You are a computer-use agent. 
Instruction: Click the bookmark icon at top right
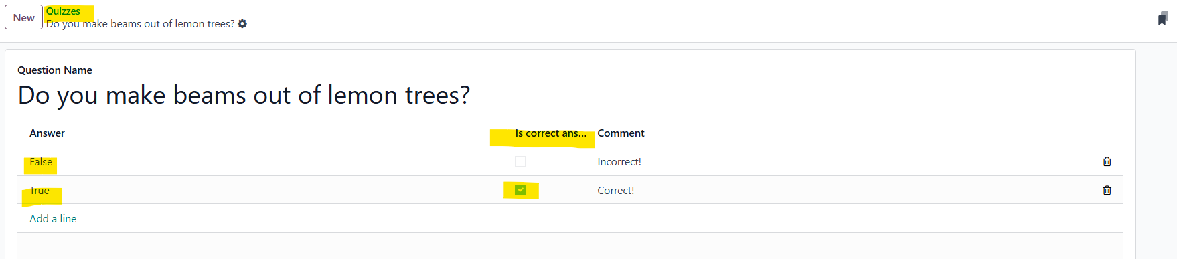point(1162,19)
